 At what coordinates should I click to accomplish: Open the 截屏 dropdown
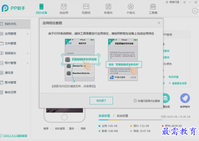tap(47, 128)
